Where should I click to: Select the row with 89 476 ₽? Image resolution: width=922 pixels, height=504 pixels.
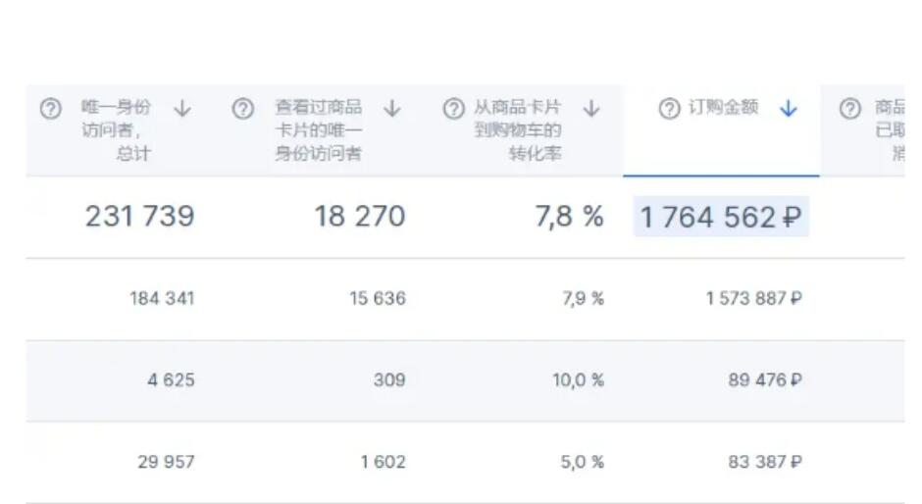(x=465, y=380)
